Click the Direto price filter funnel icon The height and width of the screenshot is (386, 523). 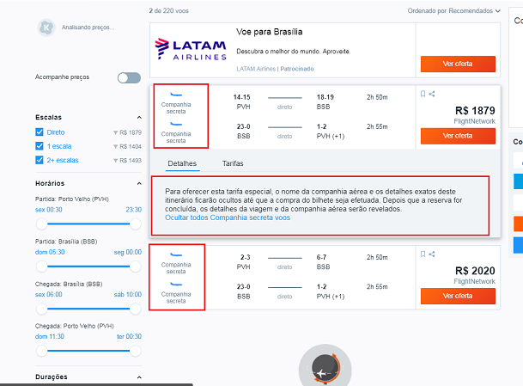point(115,133)
